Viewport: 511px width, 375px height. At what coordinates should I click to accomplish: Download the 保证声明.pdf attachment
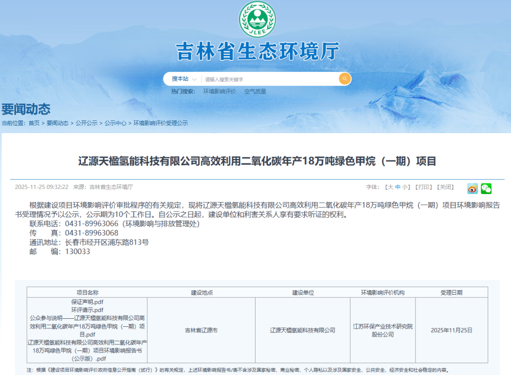(x=87, y=302)
